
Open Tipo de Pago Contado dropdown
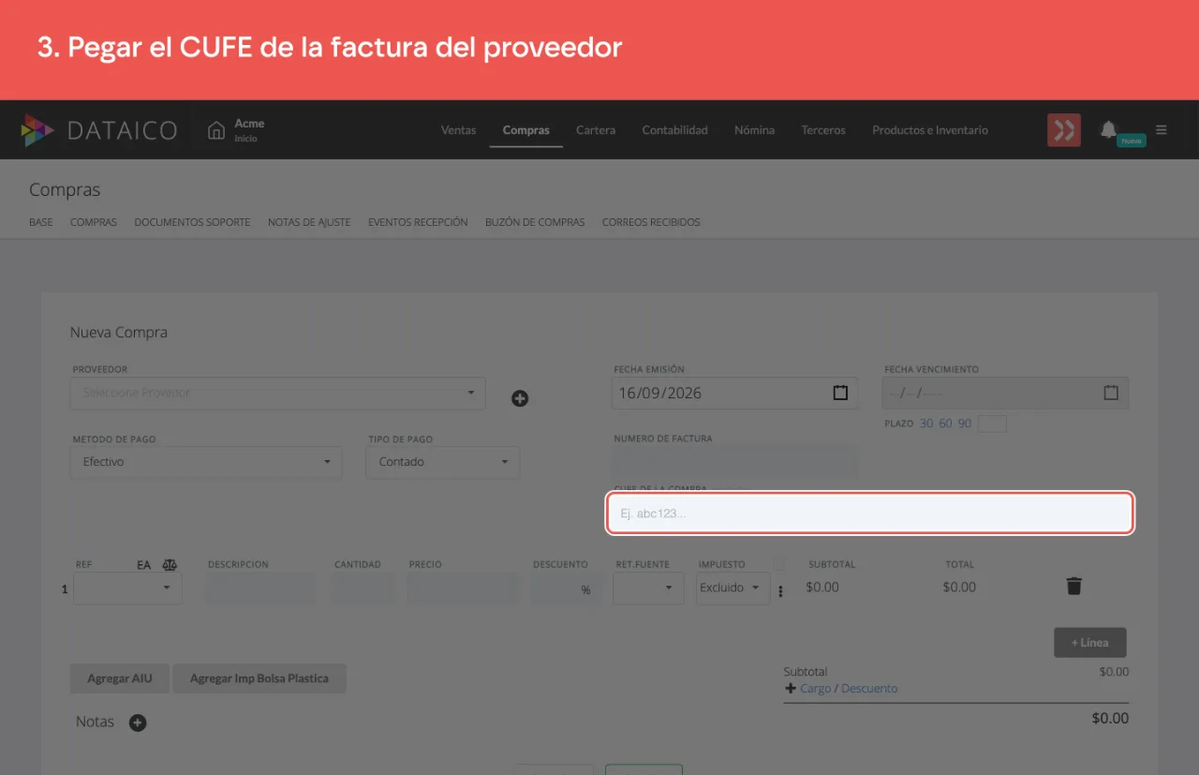443,462
